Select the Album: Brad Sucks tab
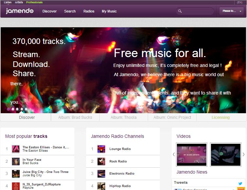This screenshot has width=247, height=190. point(75,117)
